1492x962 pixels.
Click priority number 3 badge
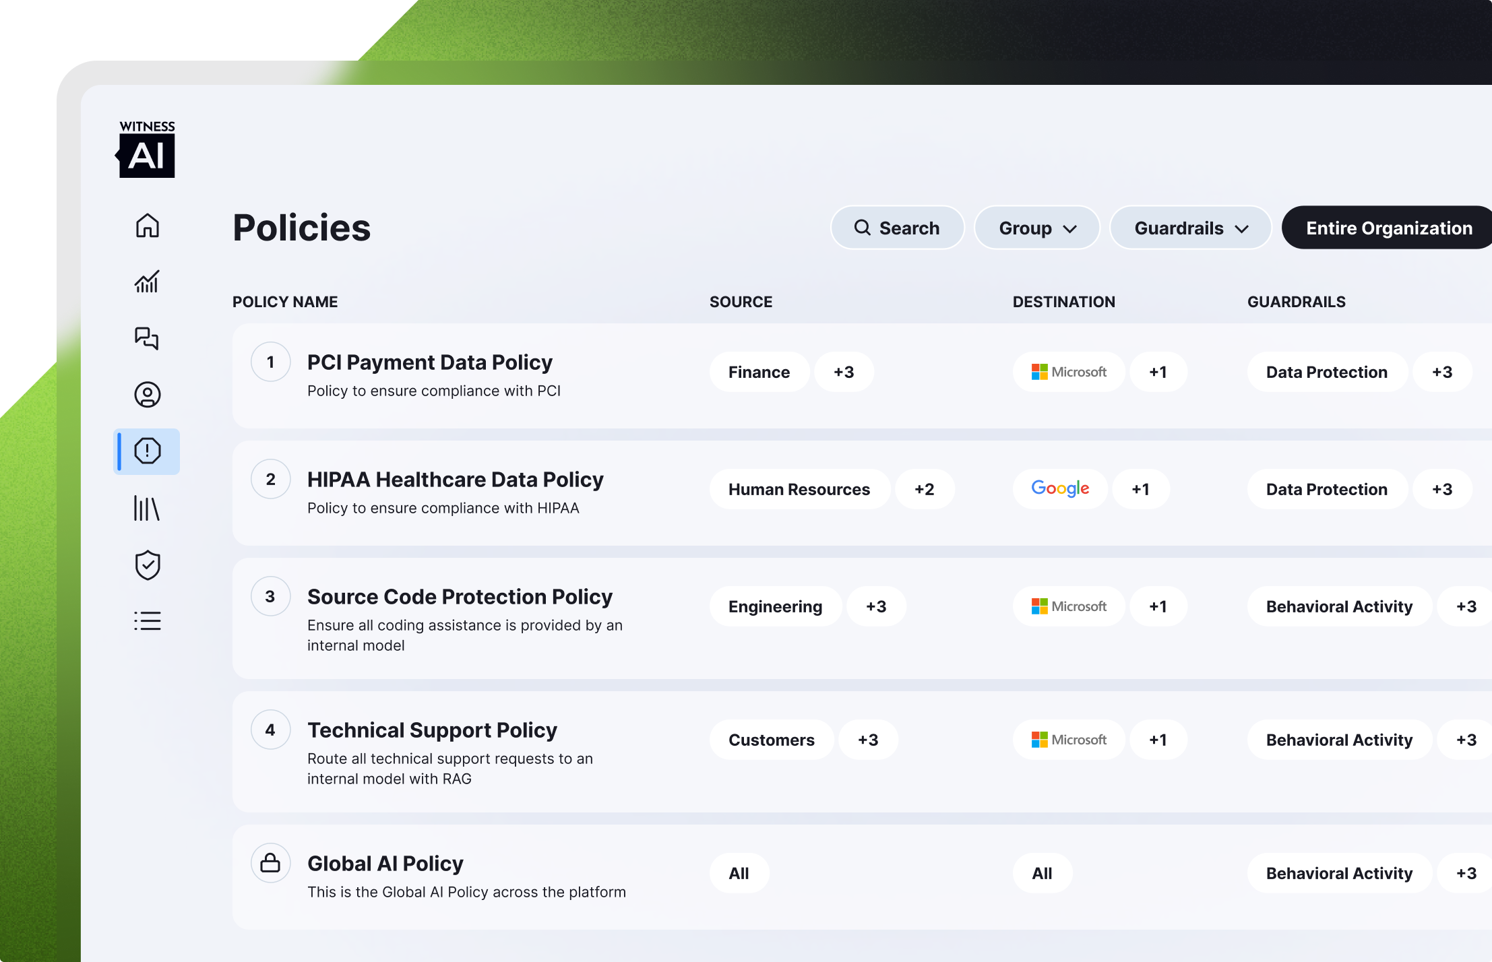(270, 596)
